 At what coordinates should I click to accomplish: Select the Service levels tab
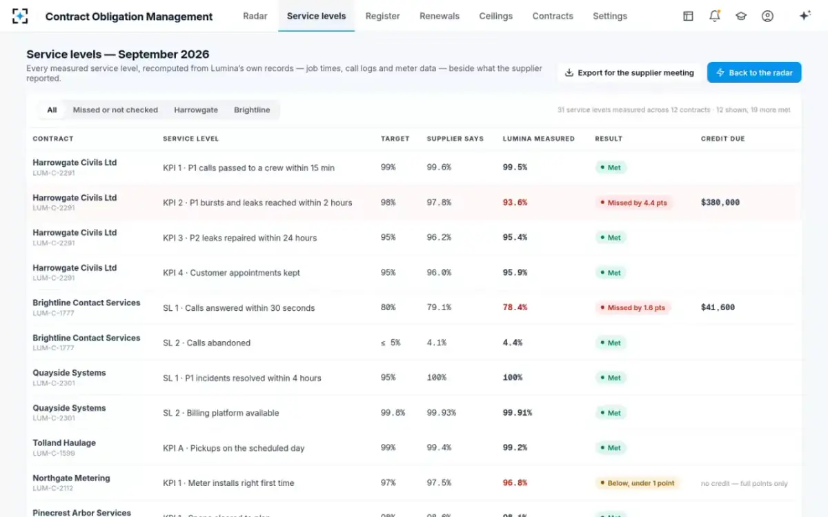pyautogui.click(x=316, y=16)
